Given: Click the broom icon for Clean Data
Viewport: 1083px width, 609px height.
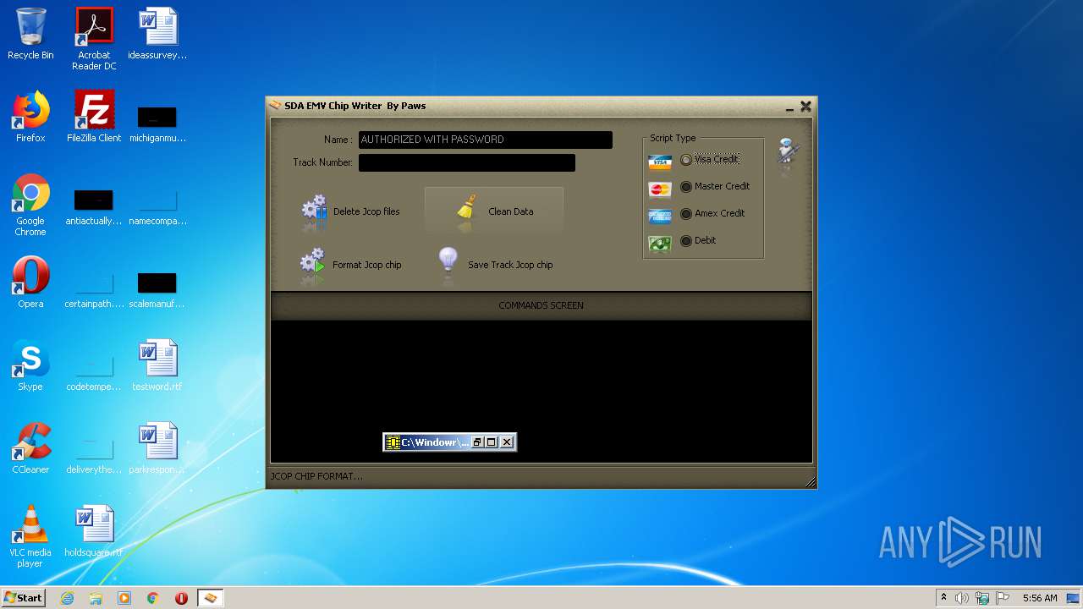Looking at the screenshot, I should point(465,210).
